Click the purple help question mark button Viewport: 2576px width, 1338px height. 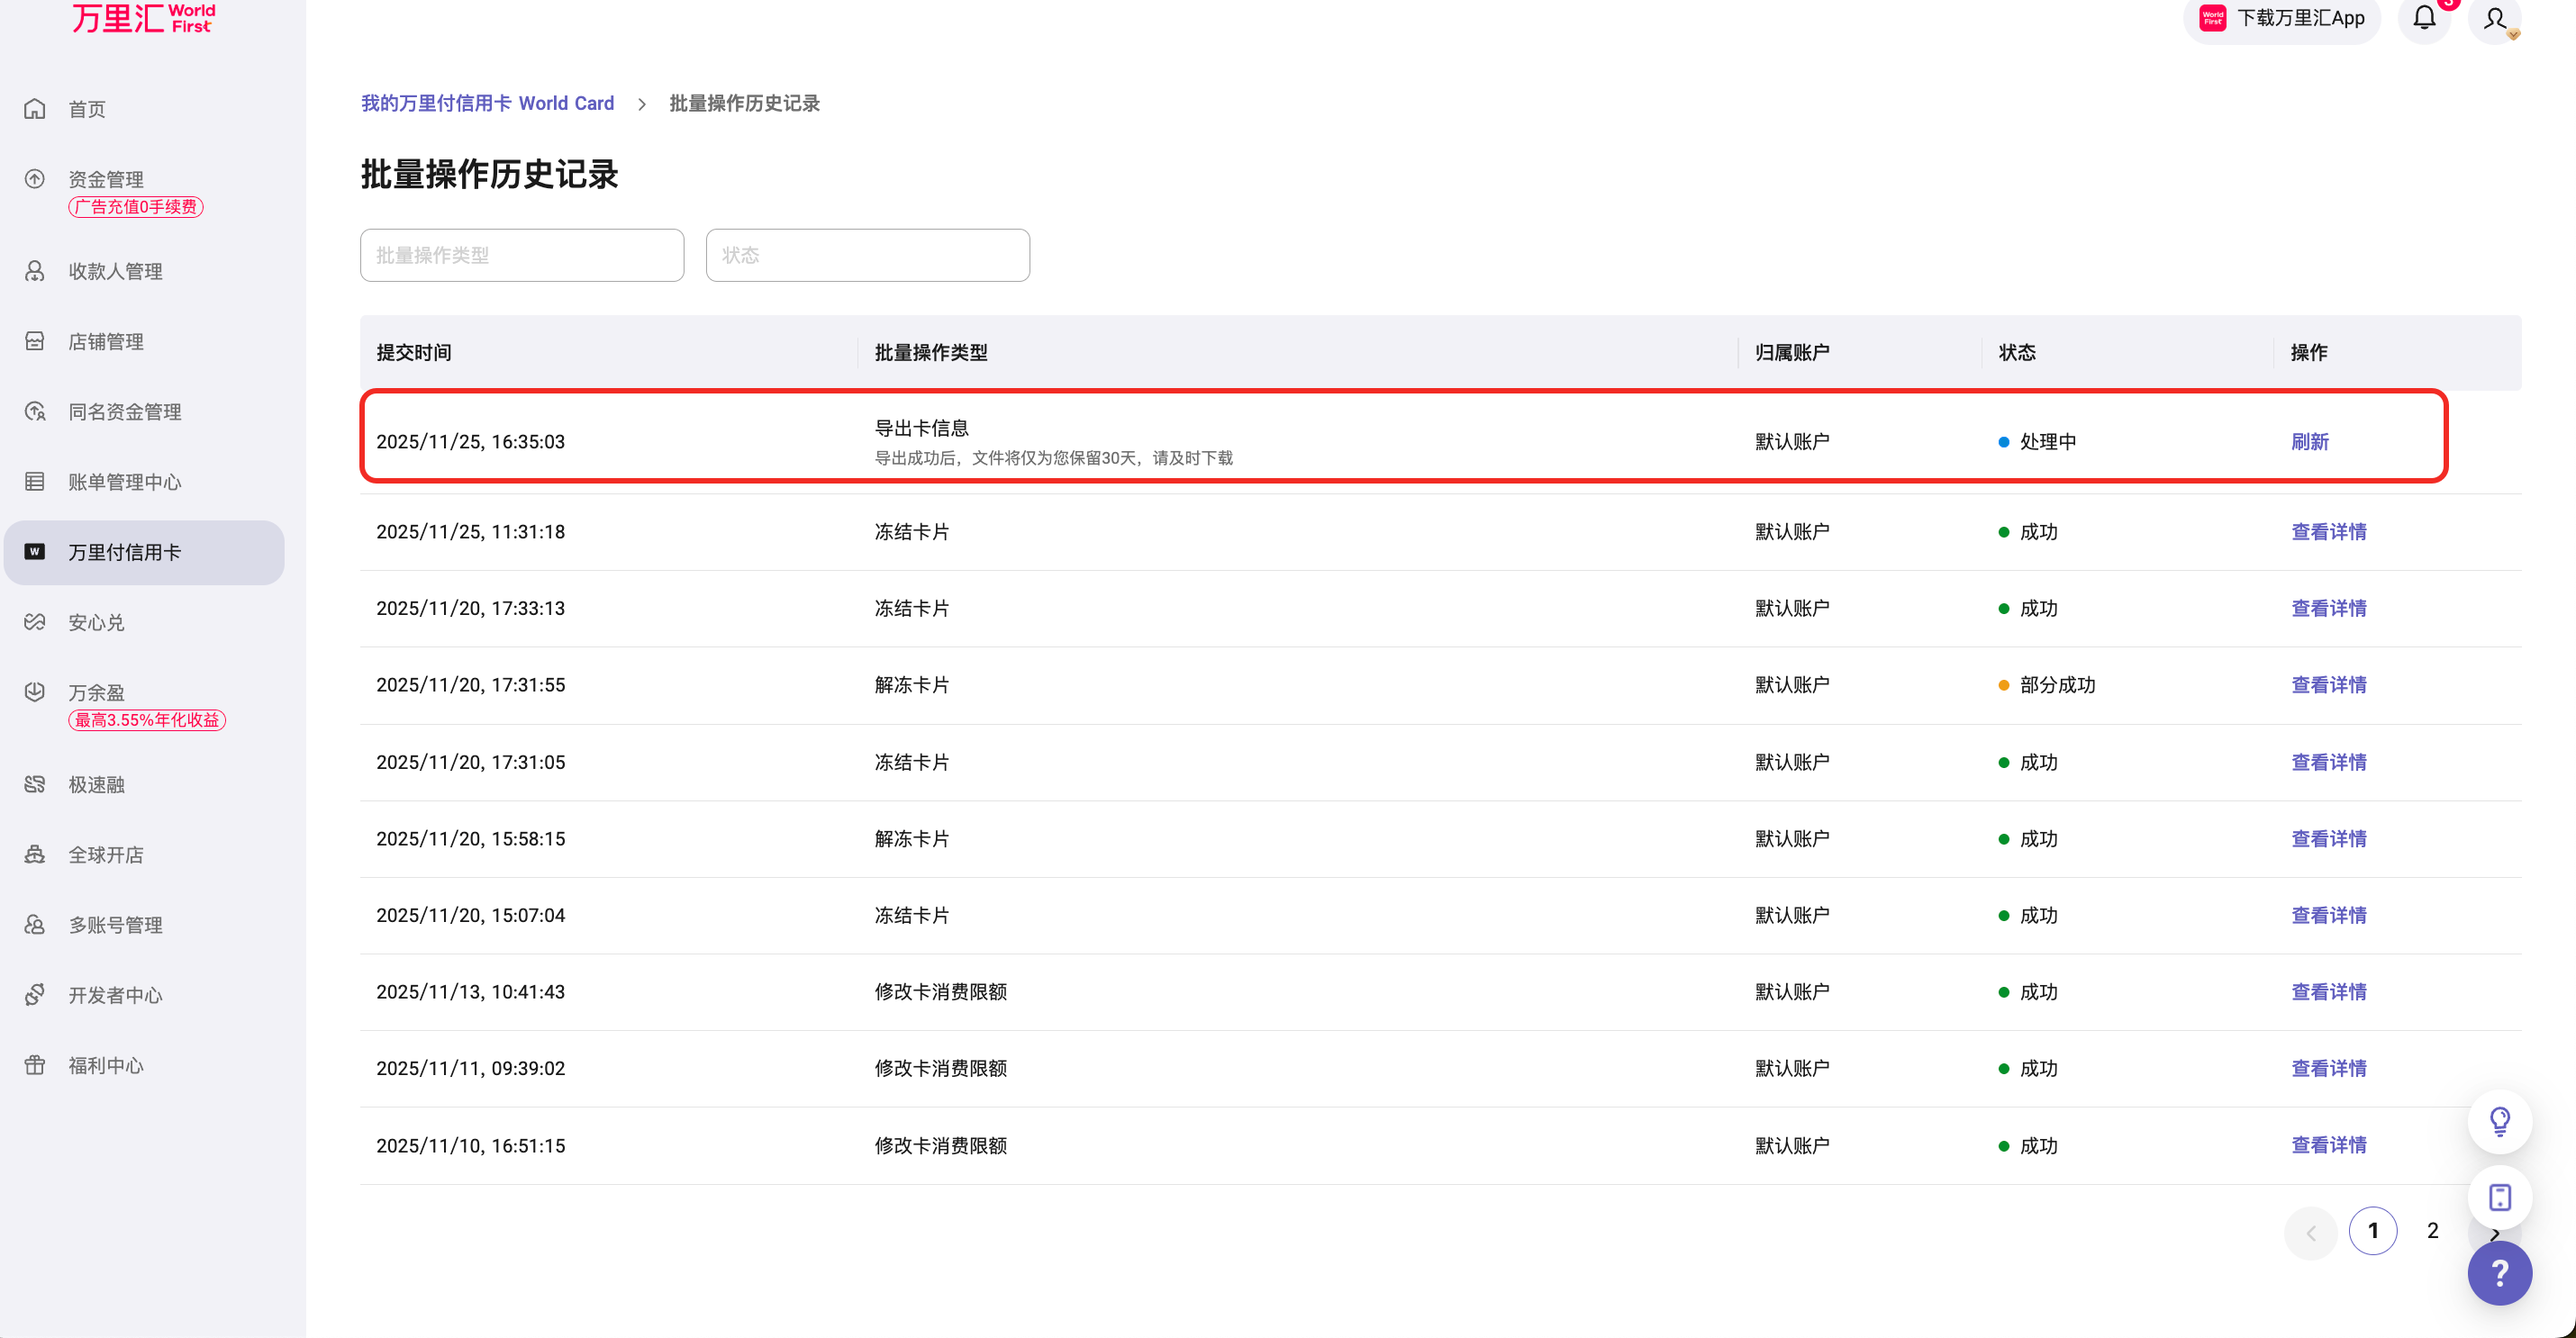[x=2499, y=1273]
